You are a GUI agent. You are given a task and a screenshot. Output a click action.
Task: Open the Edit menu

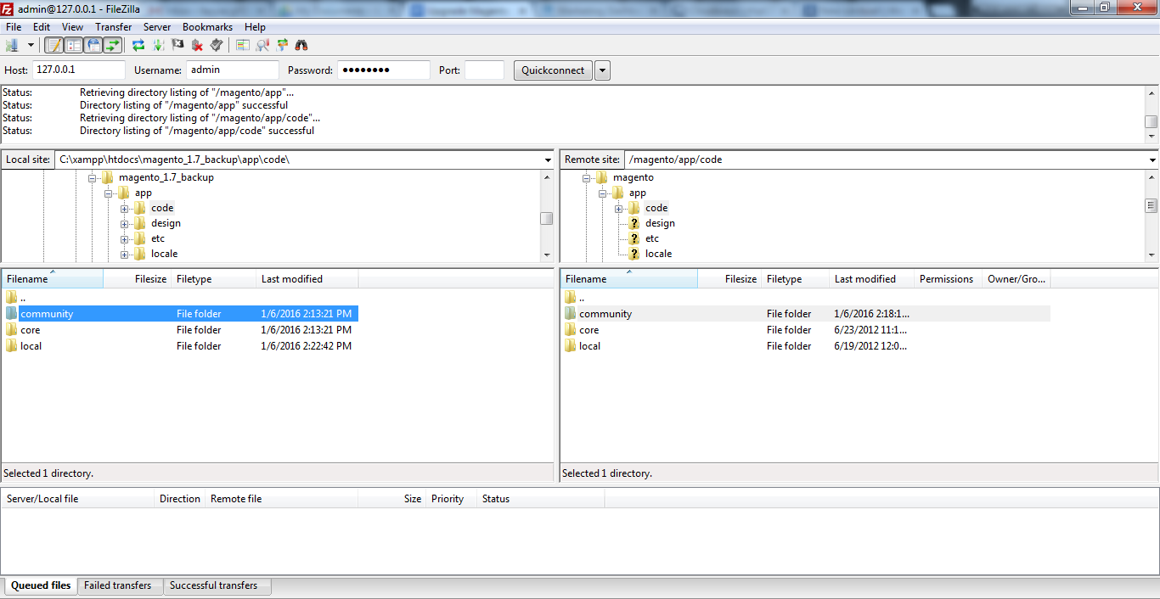[x=42, y=27]
